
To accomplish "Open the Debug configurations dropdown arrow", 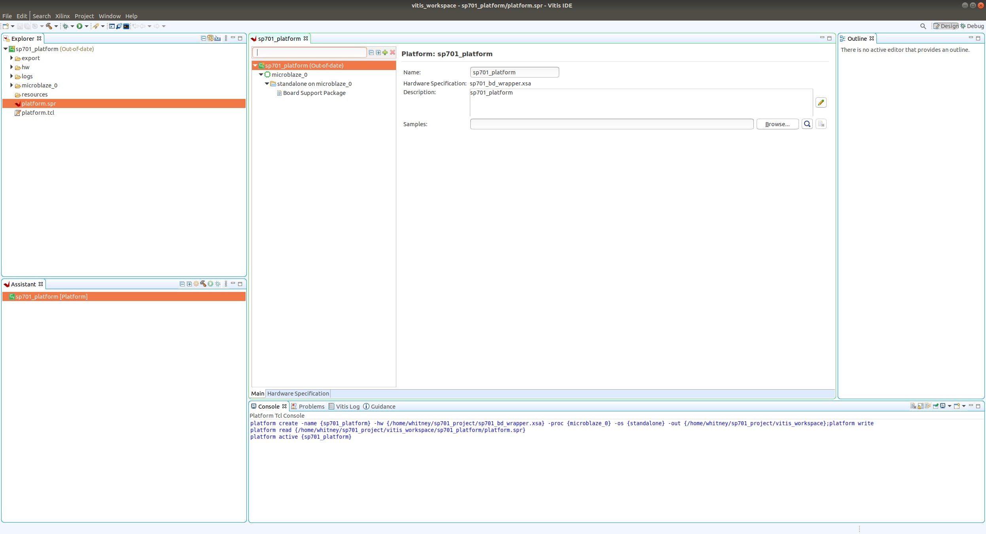I will [x=72, y=26].
